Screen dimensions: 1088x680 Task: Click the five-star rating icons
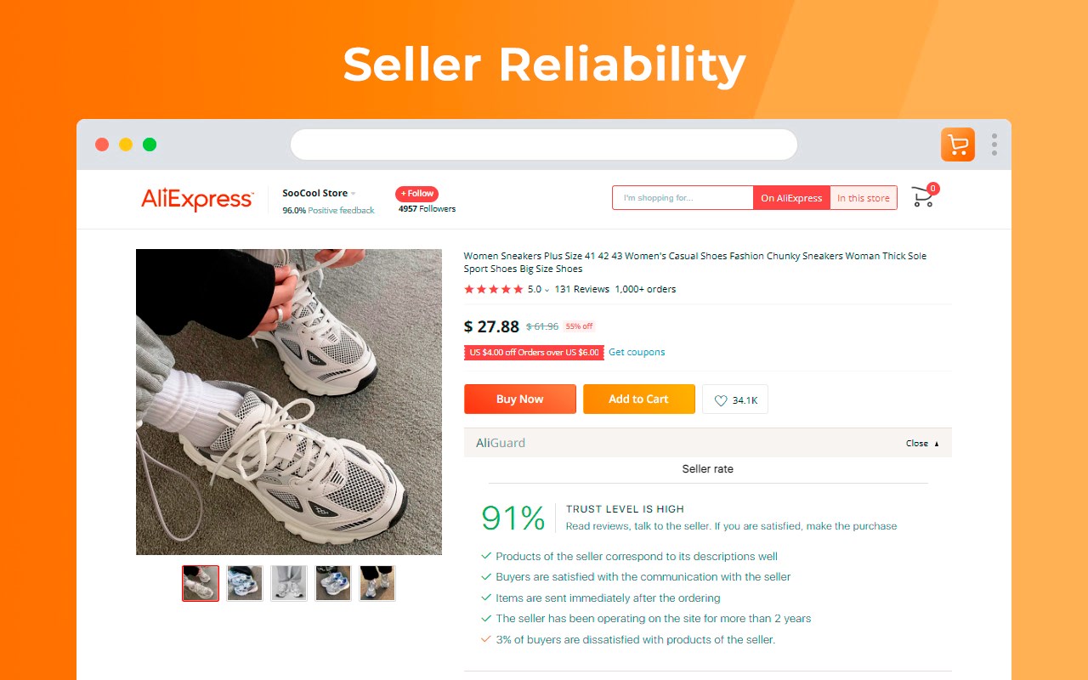[493, 289]
